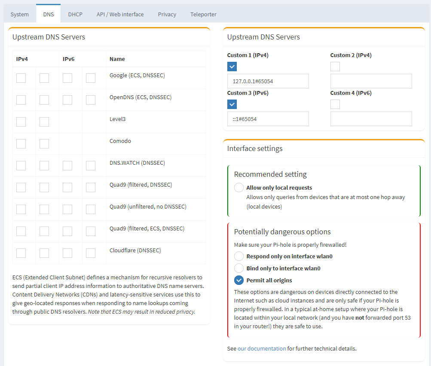Click the Cloudflare (DNSSEC) name text
Screen dimensions: 431x366
pos(135,250)
